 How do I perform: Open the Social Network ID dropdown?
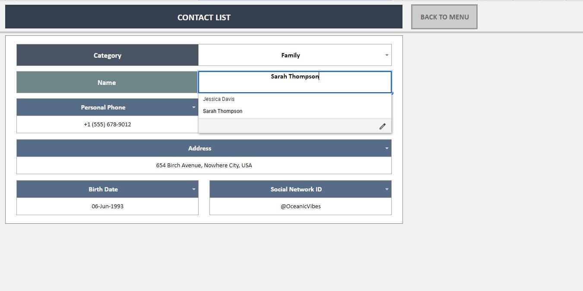coord(387,189)
